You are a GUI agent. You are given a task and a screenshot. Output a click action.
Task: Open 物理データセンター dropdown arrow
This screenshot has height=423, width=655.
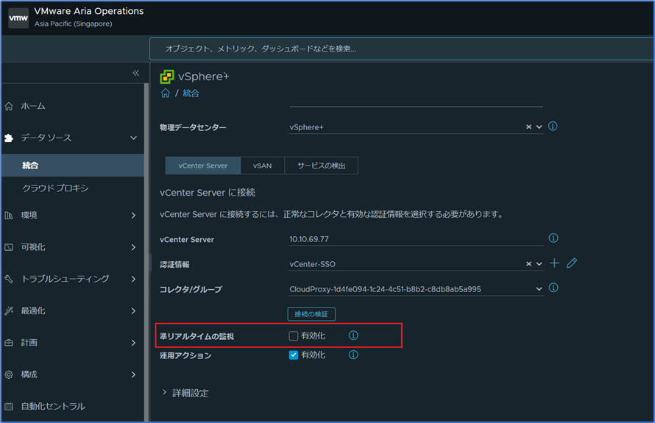pos(539,127)
